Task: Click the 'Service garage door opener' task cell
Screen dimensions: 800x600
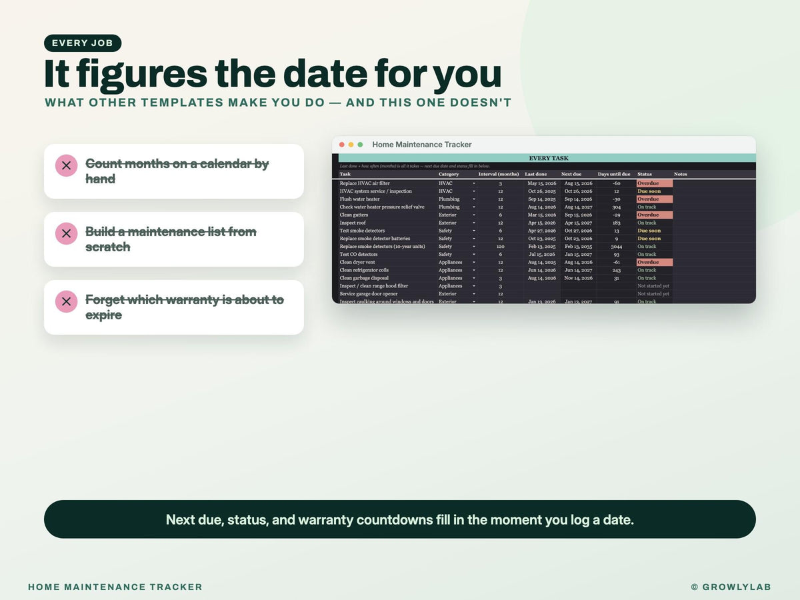Action: pyautogui.click(x=387, y=294)
